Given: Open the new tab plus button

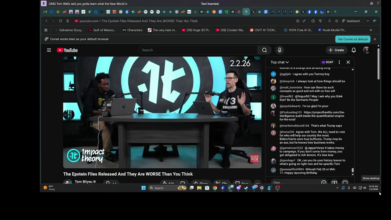Looking at the screenshot, I should tap(335, 12).
